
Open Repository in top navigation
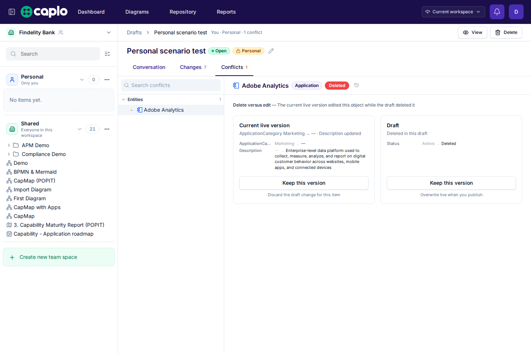(183, 12)
